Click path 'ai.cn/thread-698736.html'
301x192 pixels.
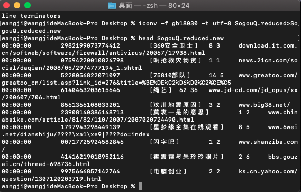pos(46,164)
